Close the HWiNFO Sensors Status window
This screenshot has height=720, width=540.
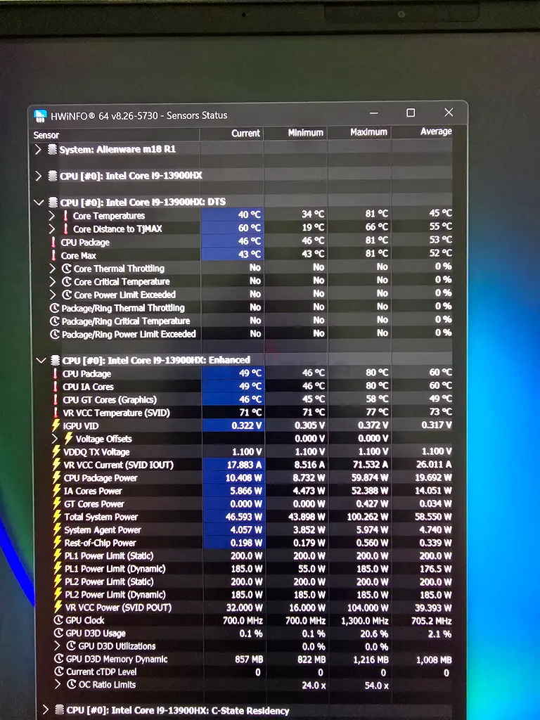449,112
